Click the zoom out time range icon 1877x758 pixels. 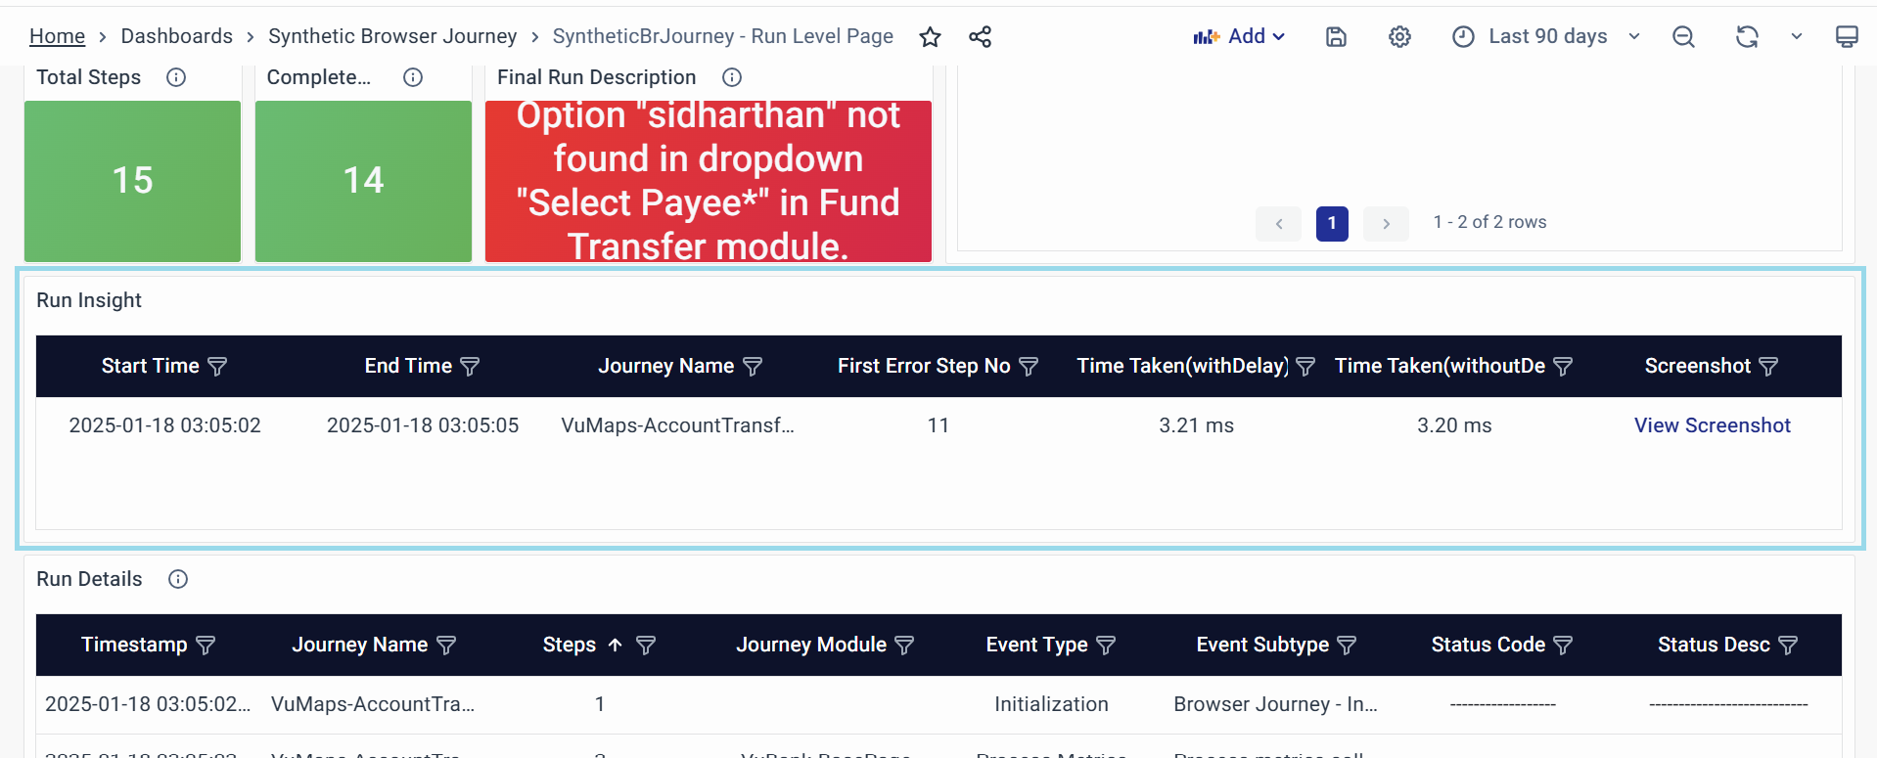(x=1683, y=37)
